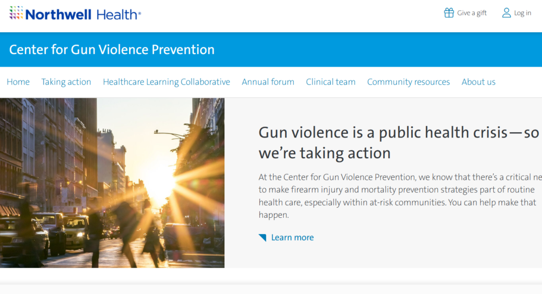Go to the Home nav item
The height and width of the screenshot is (294, 542).
pos(18,82)
